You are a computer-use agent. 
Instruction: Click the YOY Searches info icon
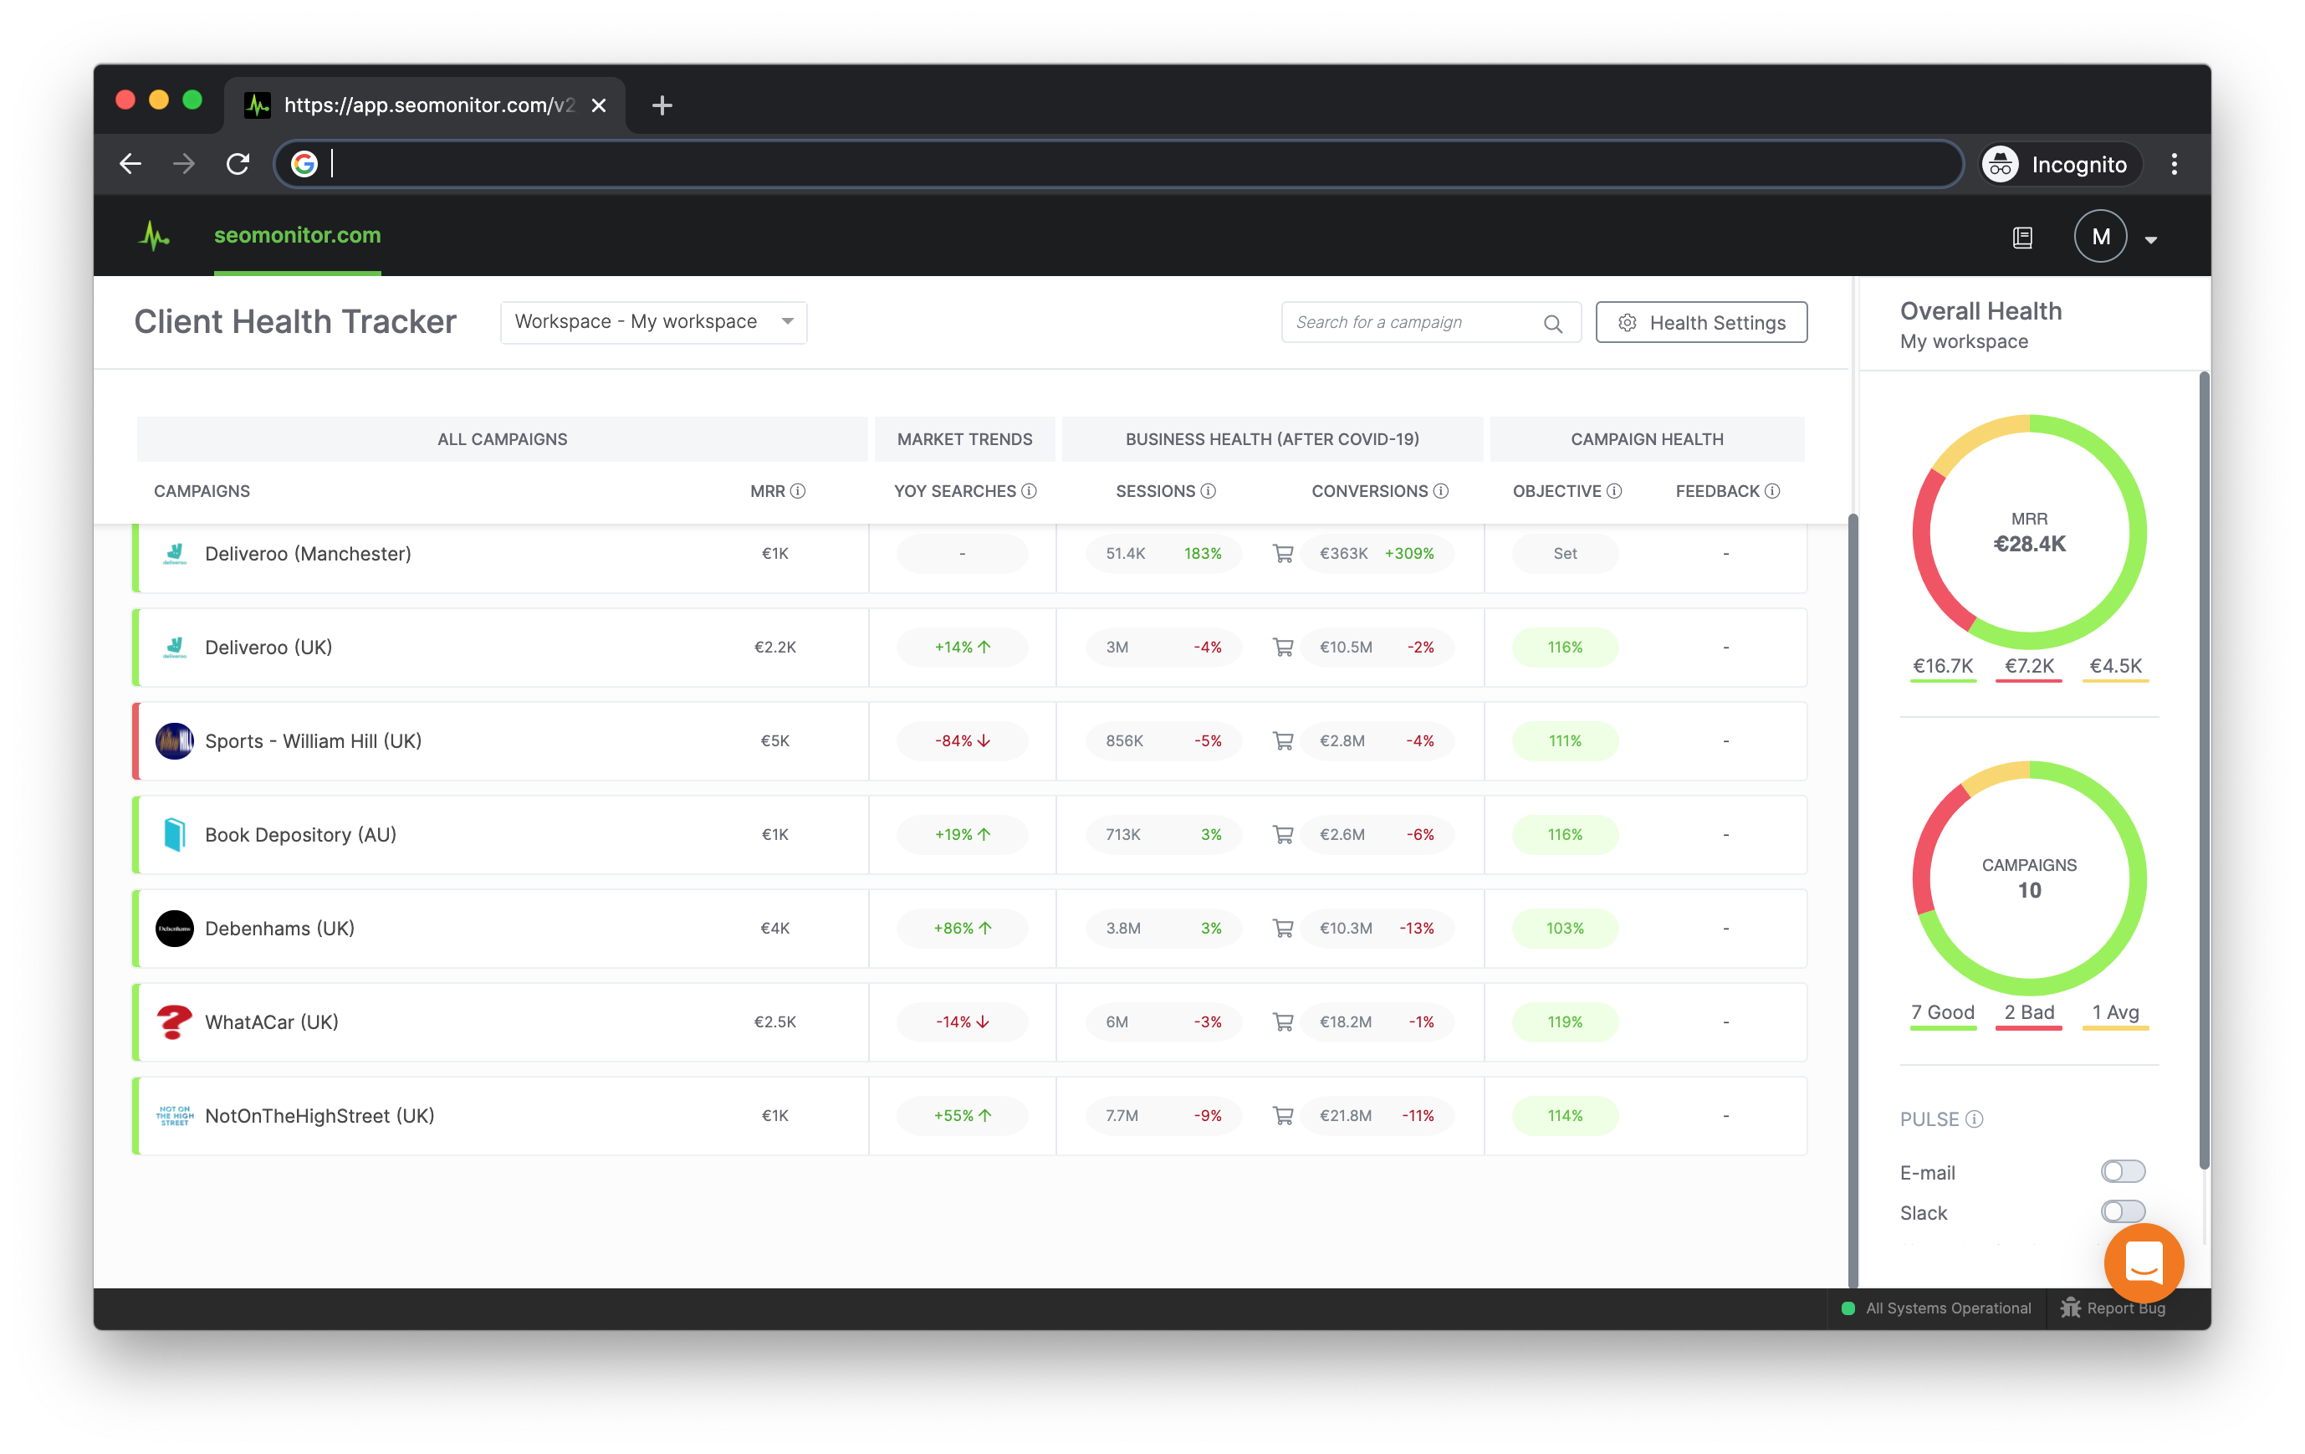pos(1029,491)
